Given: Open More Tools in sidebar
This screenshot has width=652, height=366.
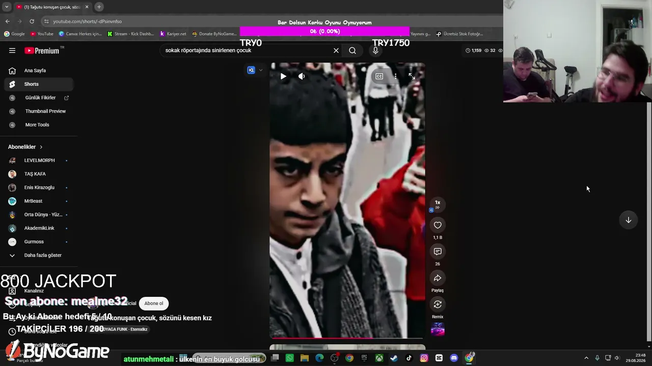Looking at the screenshot, I should (x=39, y=125).
